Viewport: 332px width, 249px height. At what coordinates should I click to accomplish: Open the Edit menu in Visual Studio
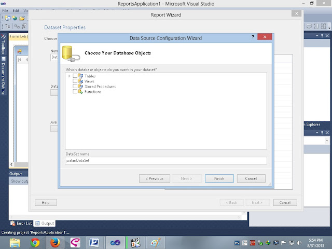pos(16,10)
